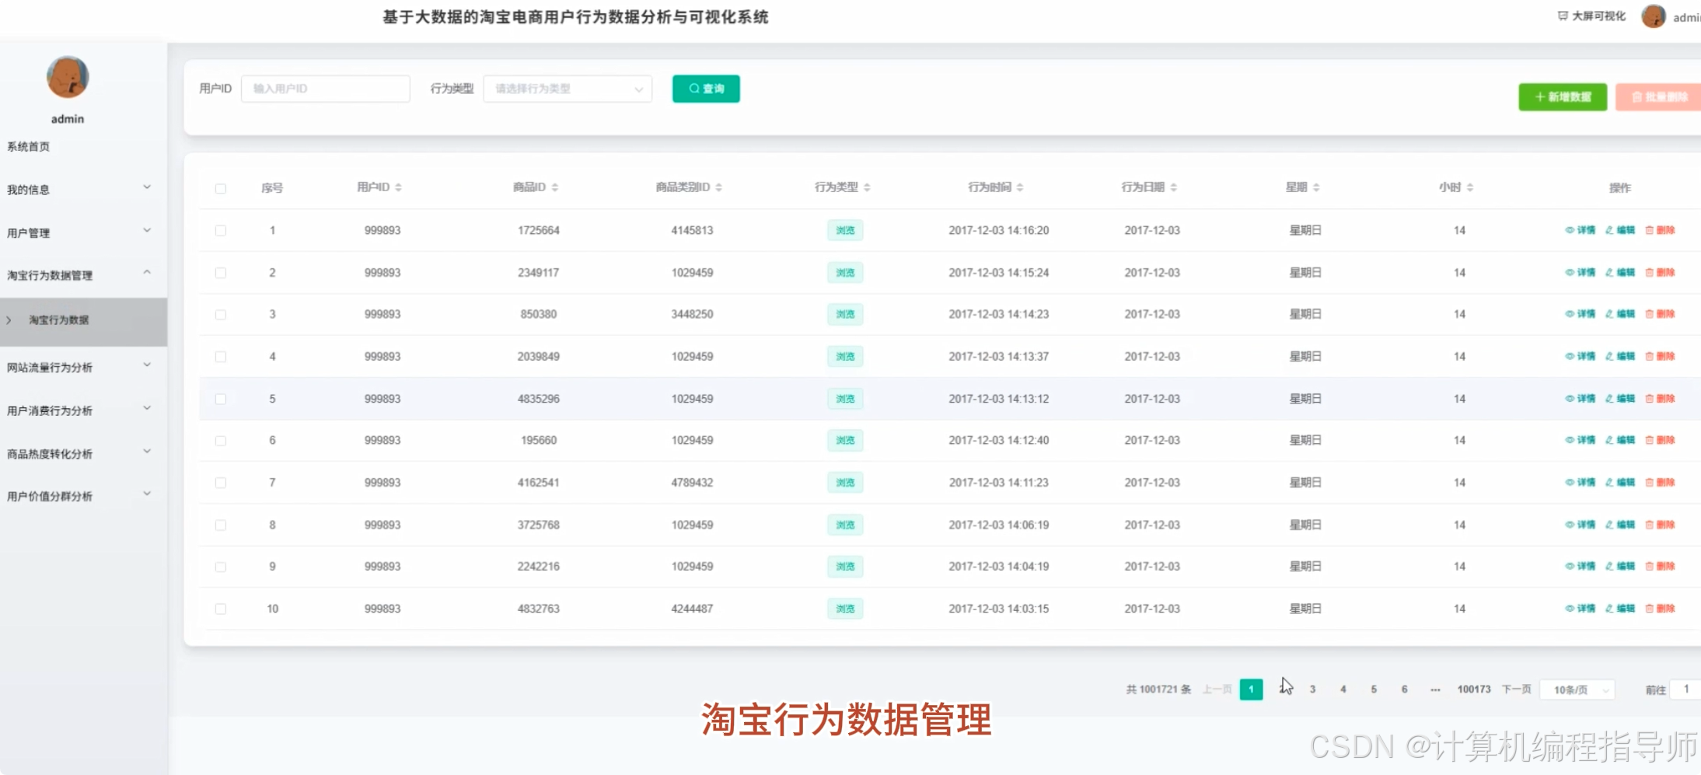The width and height of the screenshot is (1701, 775).
Task: Click 下一页 next page button
Action: [1516, 689]
